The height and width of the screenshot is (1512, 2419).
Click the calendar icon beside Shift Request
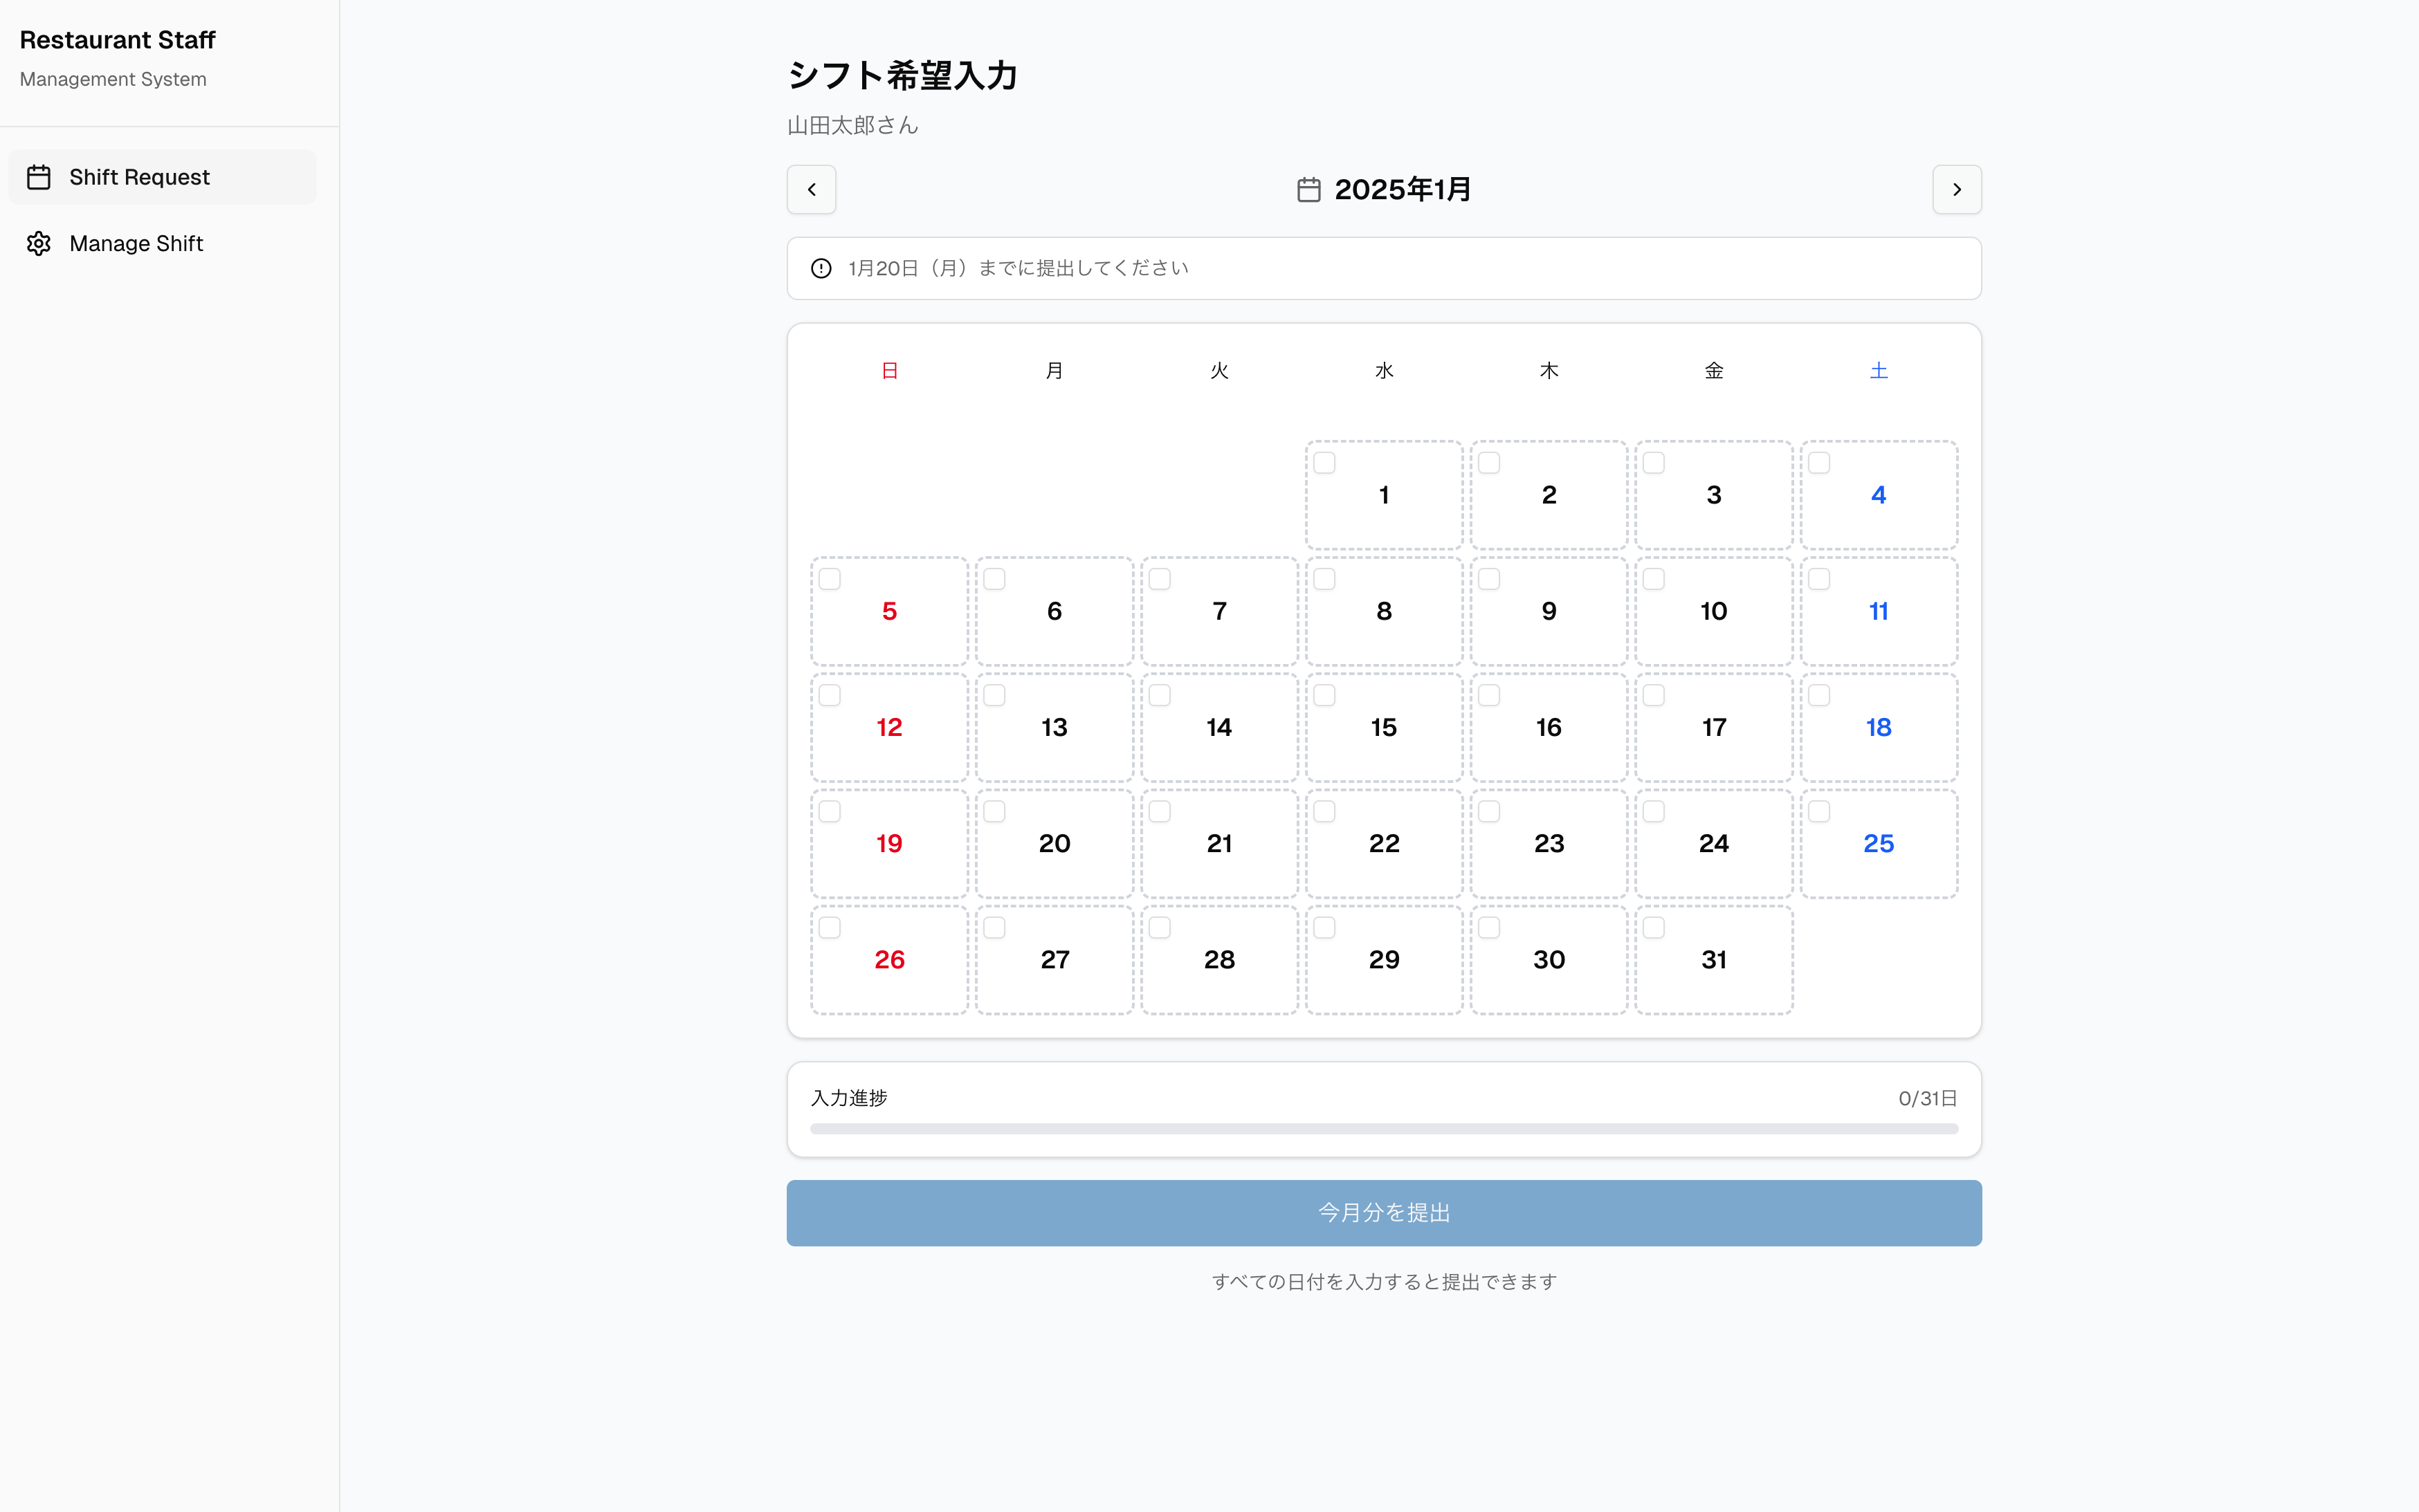39,177
